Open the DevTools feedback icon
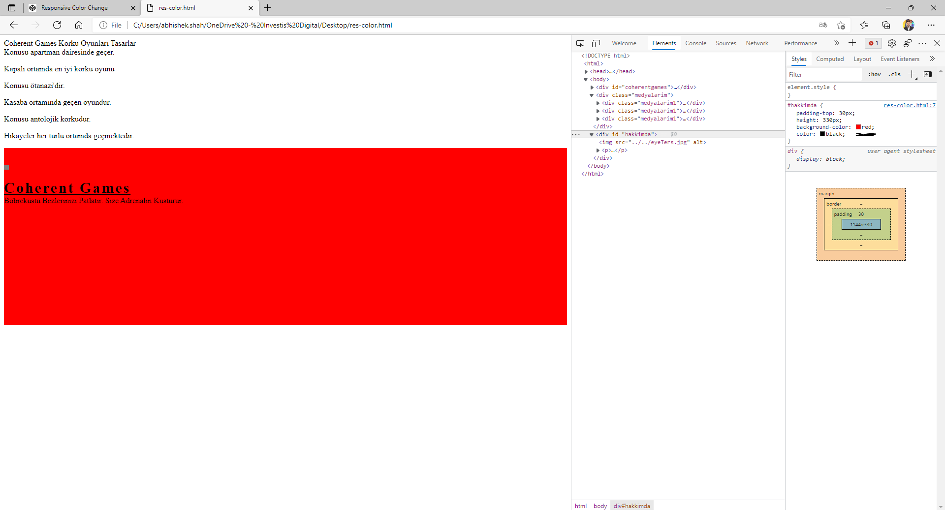This screenshot has width=945, height=510. 908,43
